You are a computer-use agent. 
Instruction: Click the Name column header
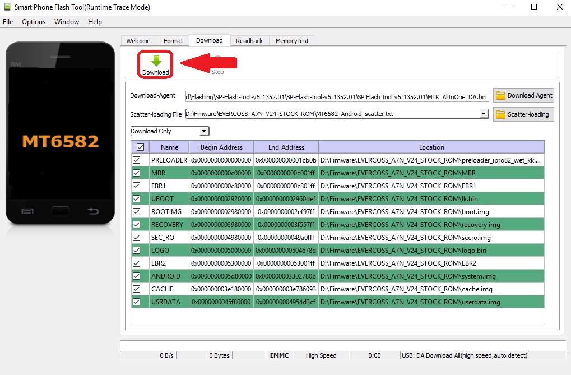click(169, 147)
